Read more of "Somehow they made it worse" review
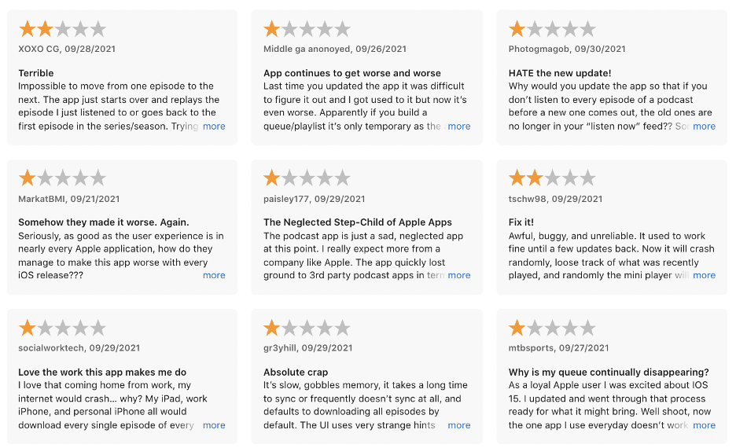Screen dimensions: 736x448 (214, 275)
